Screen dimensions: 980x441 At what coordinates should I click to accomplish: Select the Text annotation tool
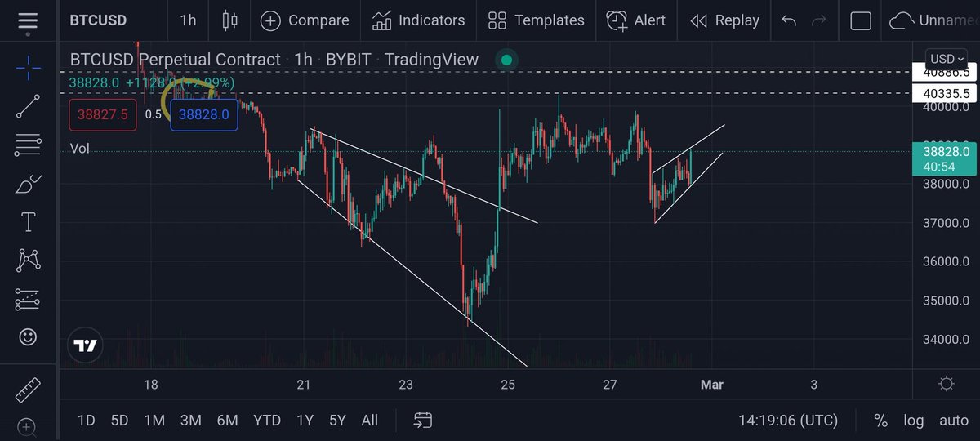tap(28, 222)
